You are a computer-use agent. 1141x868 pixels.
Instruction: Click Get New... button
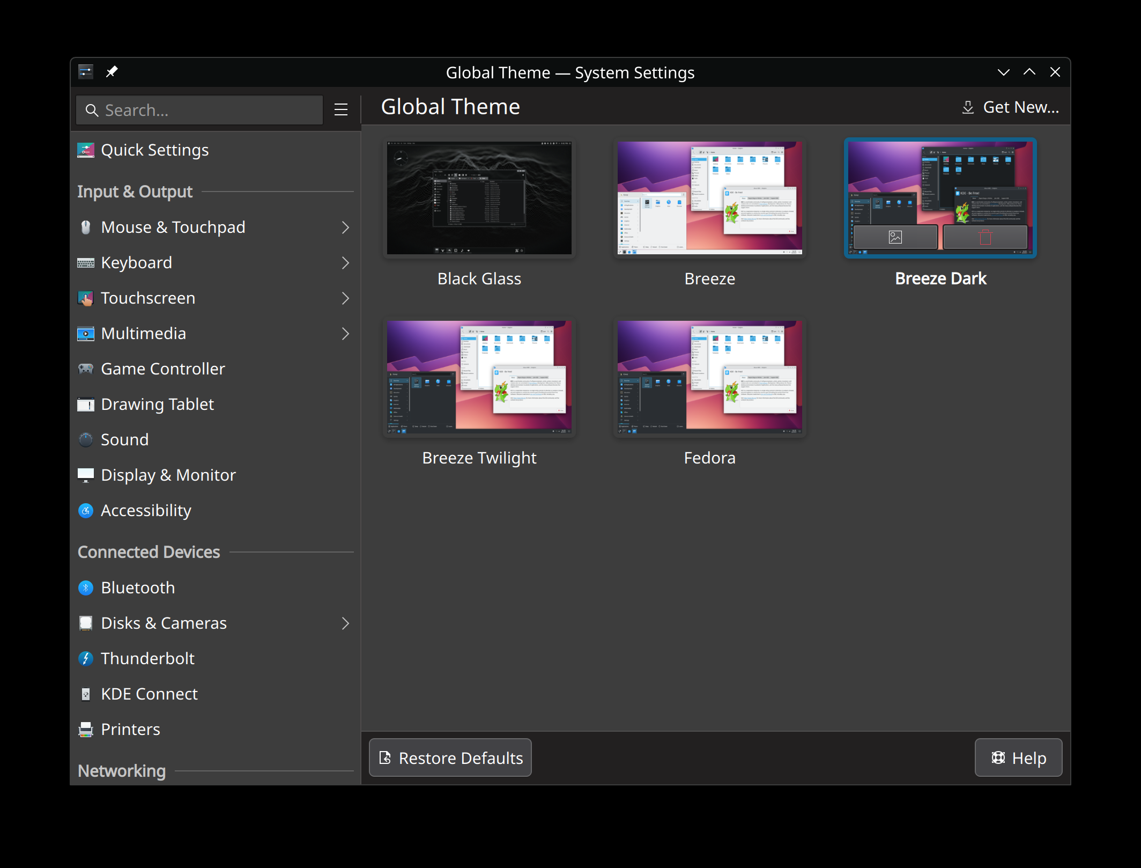1010,107
